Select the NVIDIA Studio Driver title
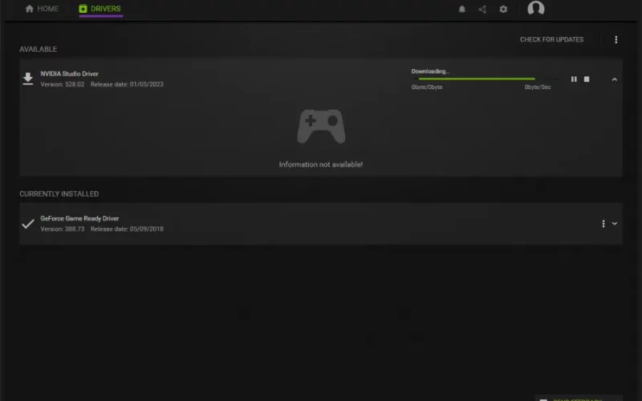Screen dimensions: 642x401 (x=69, y=74)
